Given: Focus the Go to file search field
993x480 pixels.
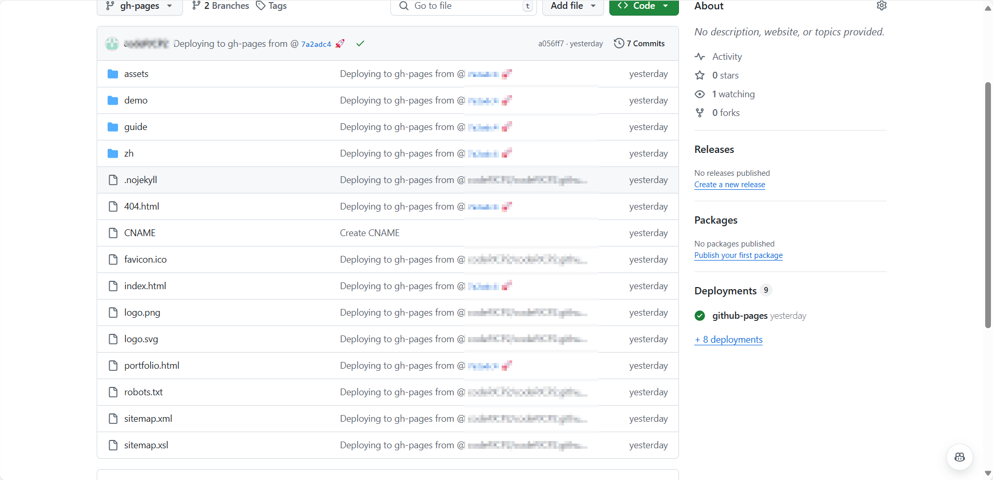Looking at the screenshot, I should click(x=463, y=6).
